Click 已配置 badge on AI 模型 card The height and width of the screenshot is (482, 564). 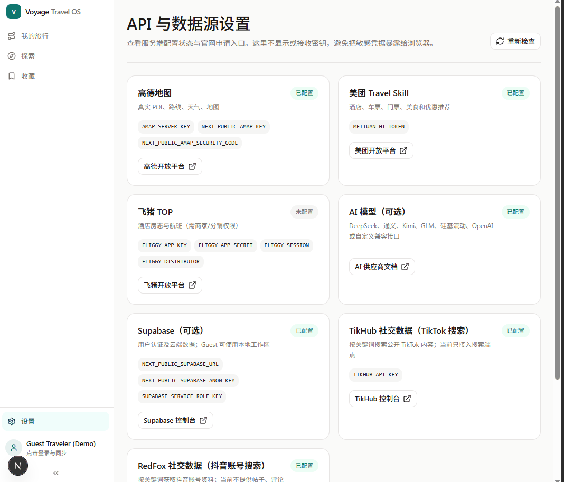pyautogui.click(x=515, y=212)
